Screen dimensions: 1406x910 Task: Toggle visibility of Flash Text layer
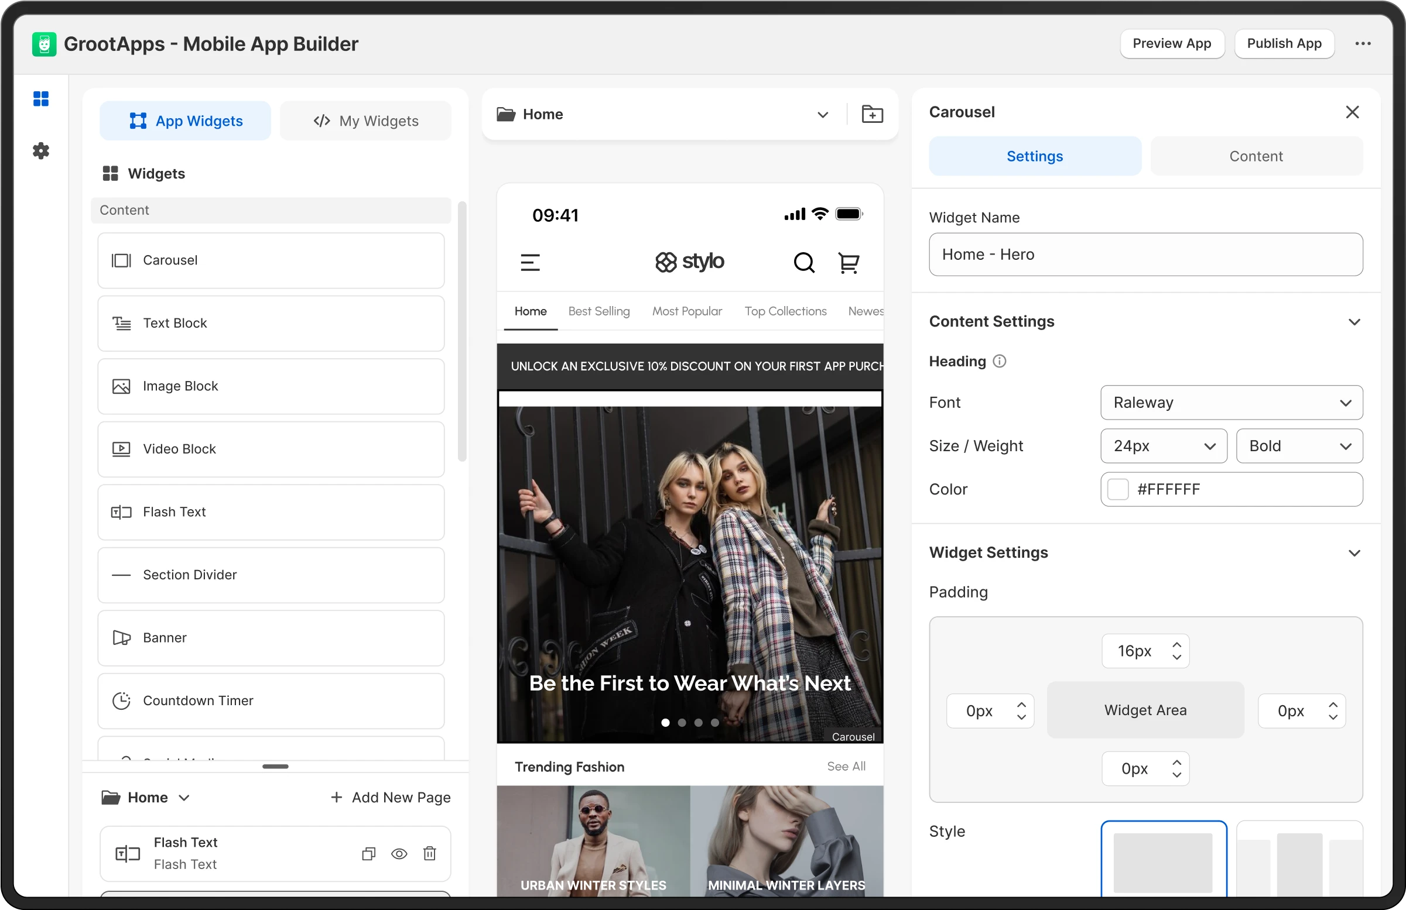pos(399,853)
